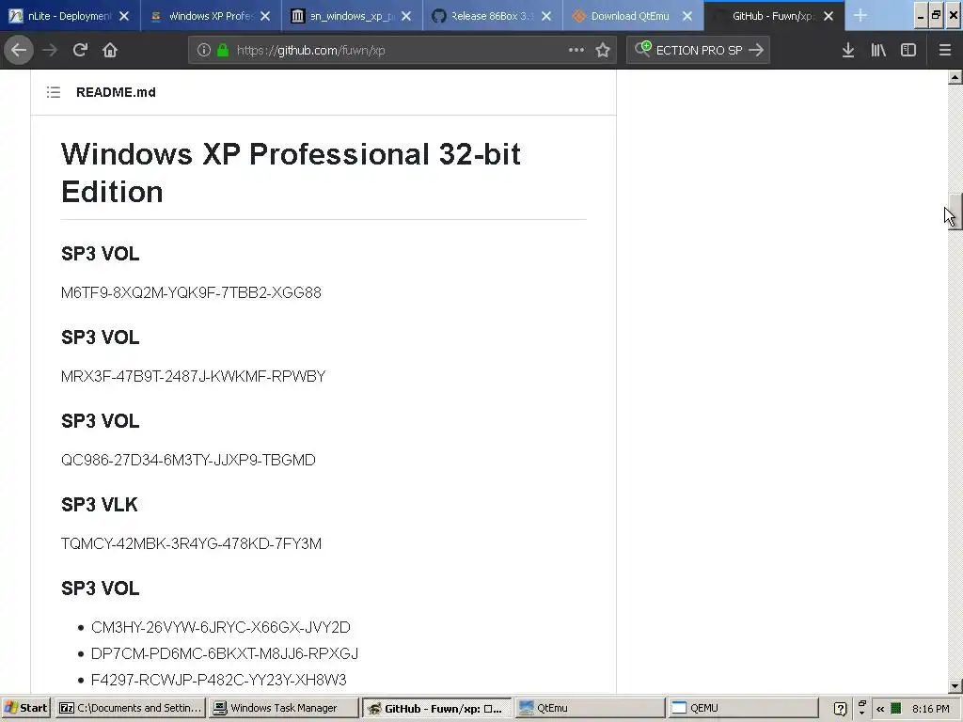Screen dimensions: 963x722
Task: Close the GitHub Fuwn/xp tab
Action: click(x=829, y=16)
